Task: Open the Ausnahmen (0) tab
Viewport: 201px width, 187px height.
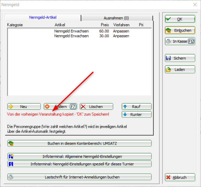Action: [x=116, y=18]
